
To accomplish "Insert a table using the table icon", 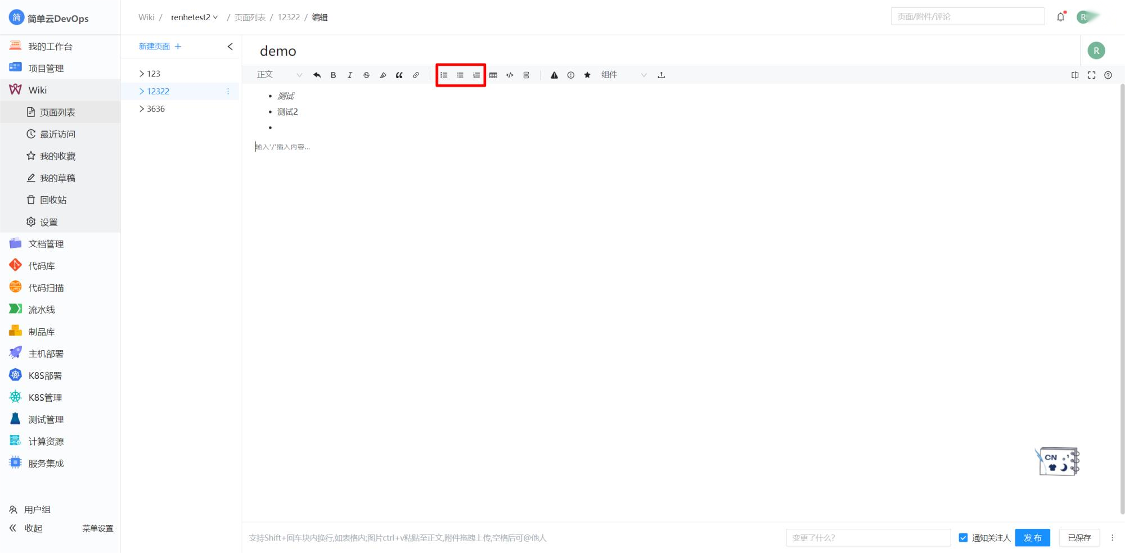I will pyautogui.click(x=493, y=75).
